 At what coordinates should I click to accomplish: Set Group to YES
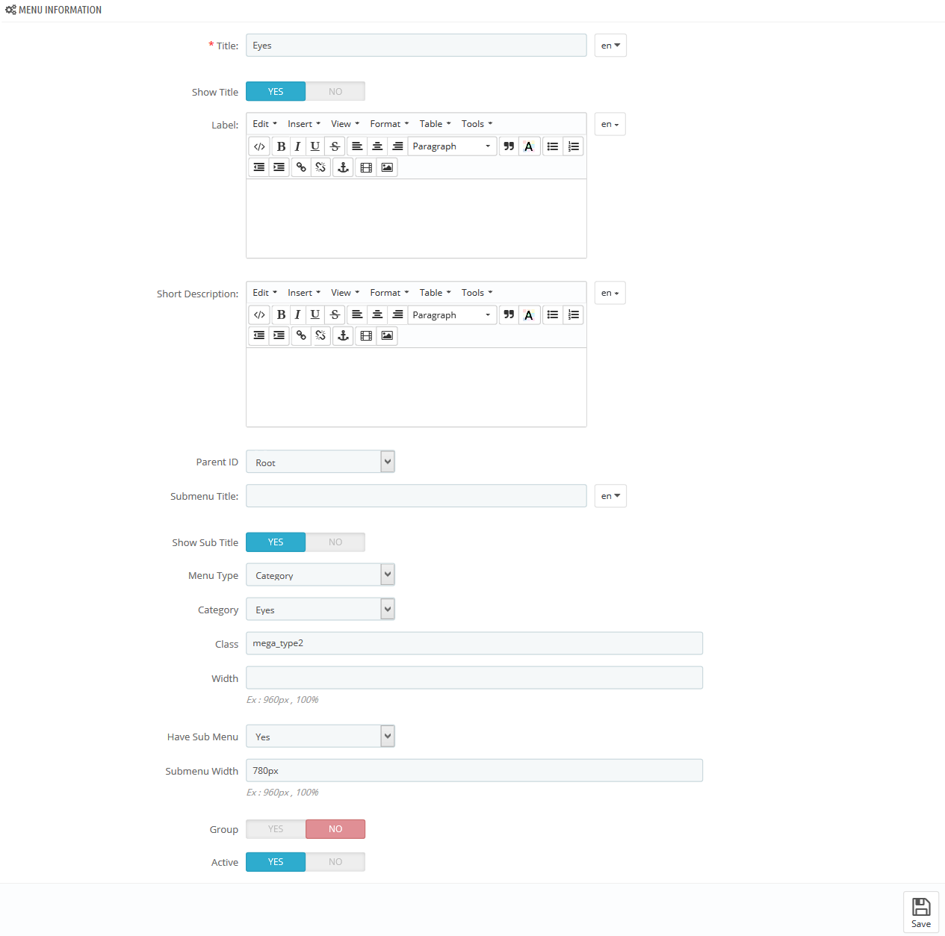(276, 829)
